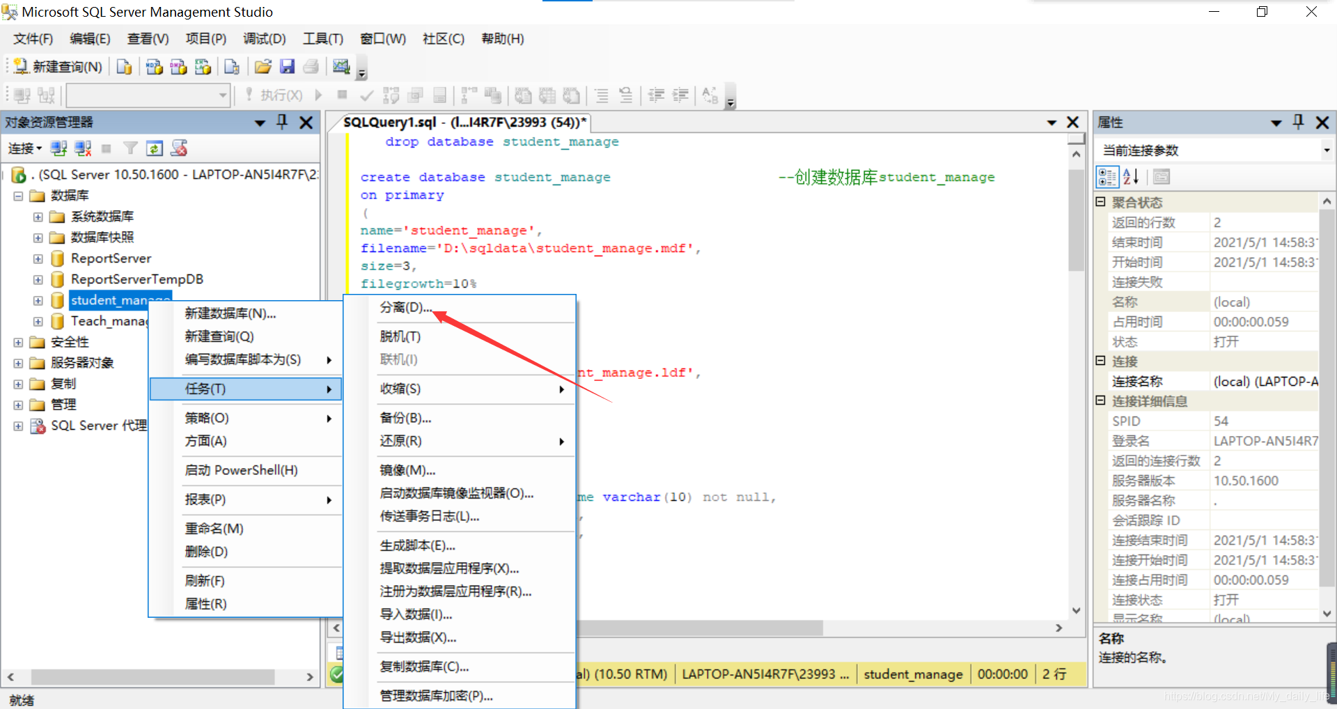Click the Print icon in the toolbar

point(311,66)
